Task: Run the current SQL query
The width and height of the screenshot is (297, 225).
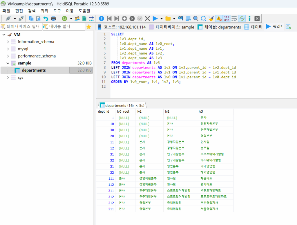Action: point(155,18)
